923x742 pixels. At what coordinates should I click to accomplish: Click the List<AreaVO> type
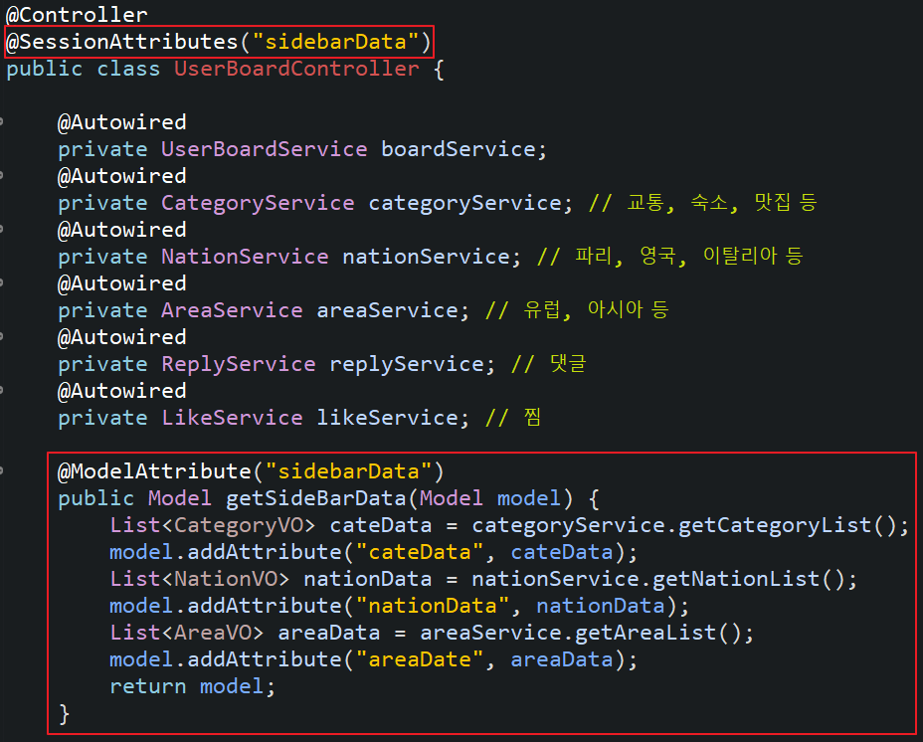pyautogui.click(x=187, y=633)
